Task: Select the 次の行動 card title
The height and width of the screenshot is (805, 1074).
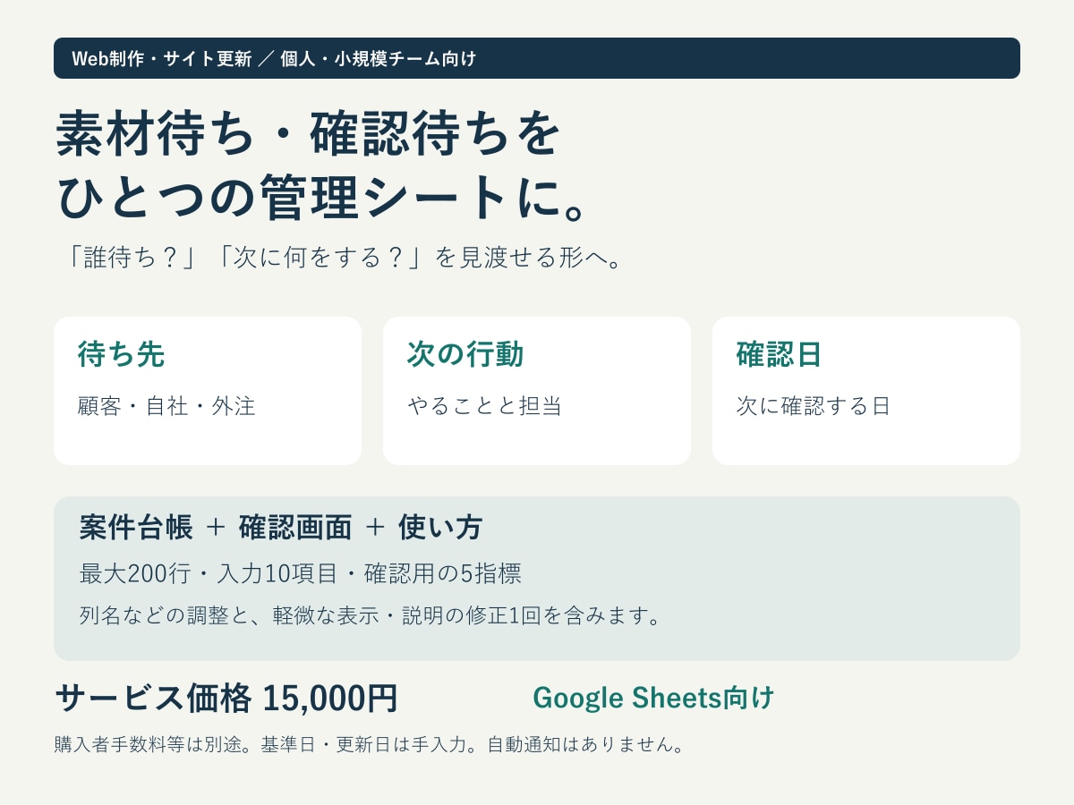Action: point(465,355)
